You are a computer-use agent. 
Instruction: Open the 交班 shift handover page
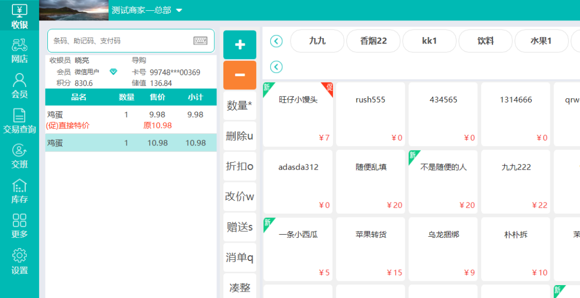click(x=19, y=156)
